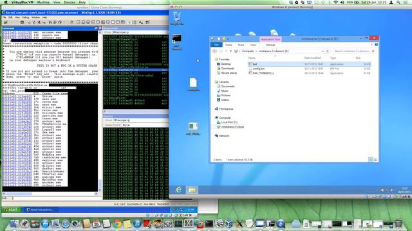
Task: Open the Share tab in Explorer ribbon
Action: (241, 45)
